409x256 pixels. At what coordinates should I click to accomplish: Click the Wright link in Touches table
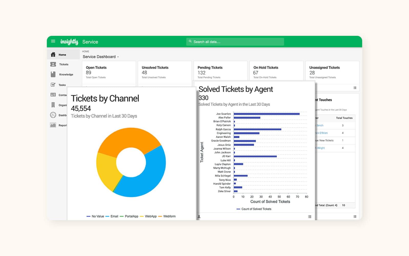pyautogui.click(x=320, y=148)
